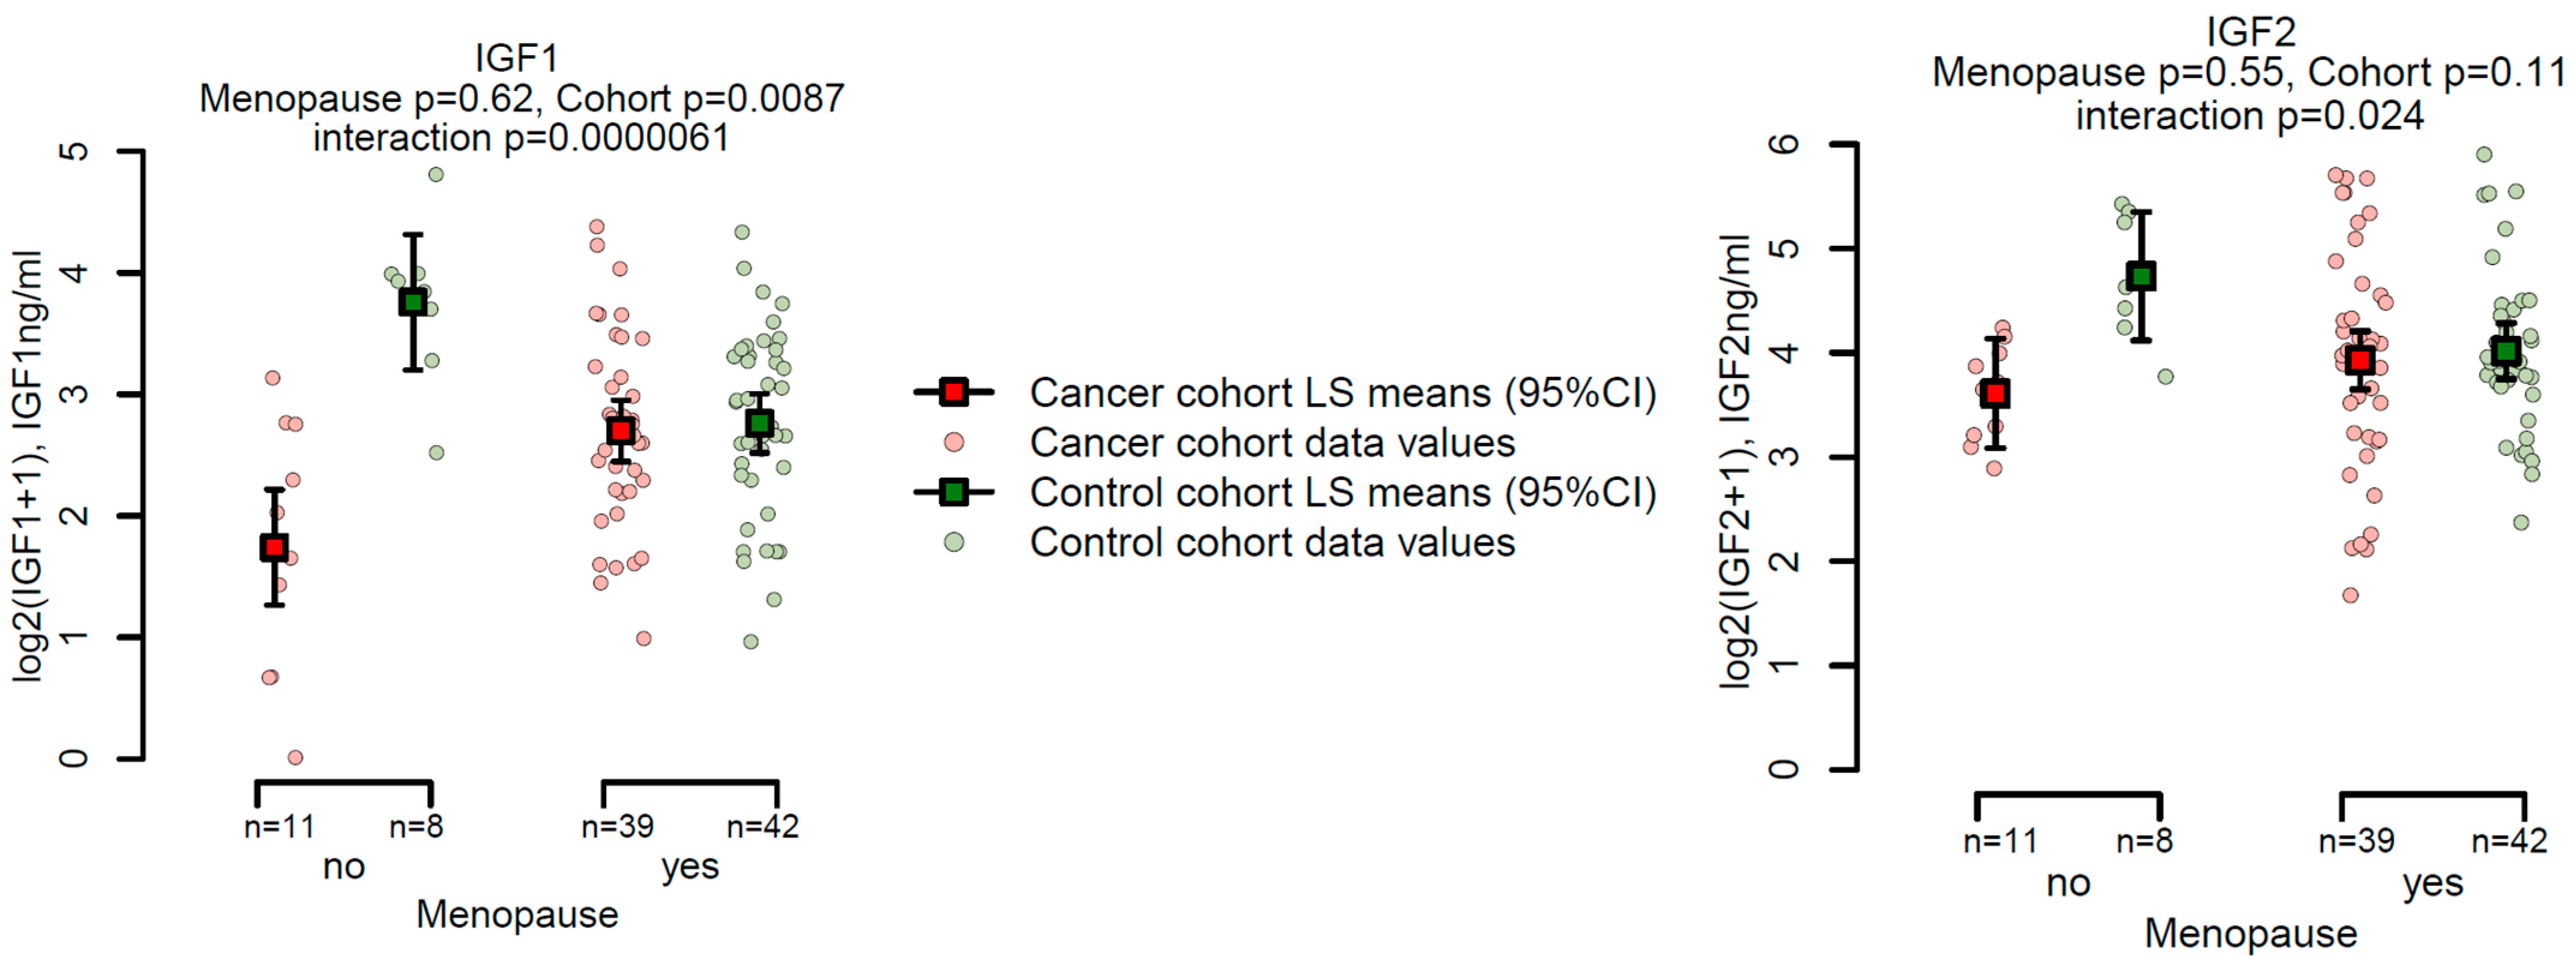Click the "Control cohort data values" legend text

pyautogui.click(x=1272, y=542)
